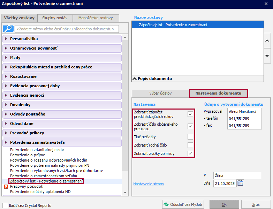The image size is (273, 209).
Task: Expand the Dovolenky group
Action: click(21, 105)
